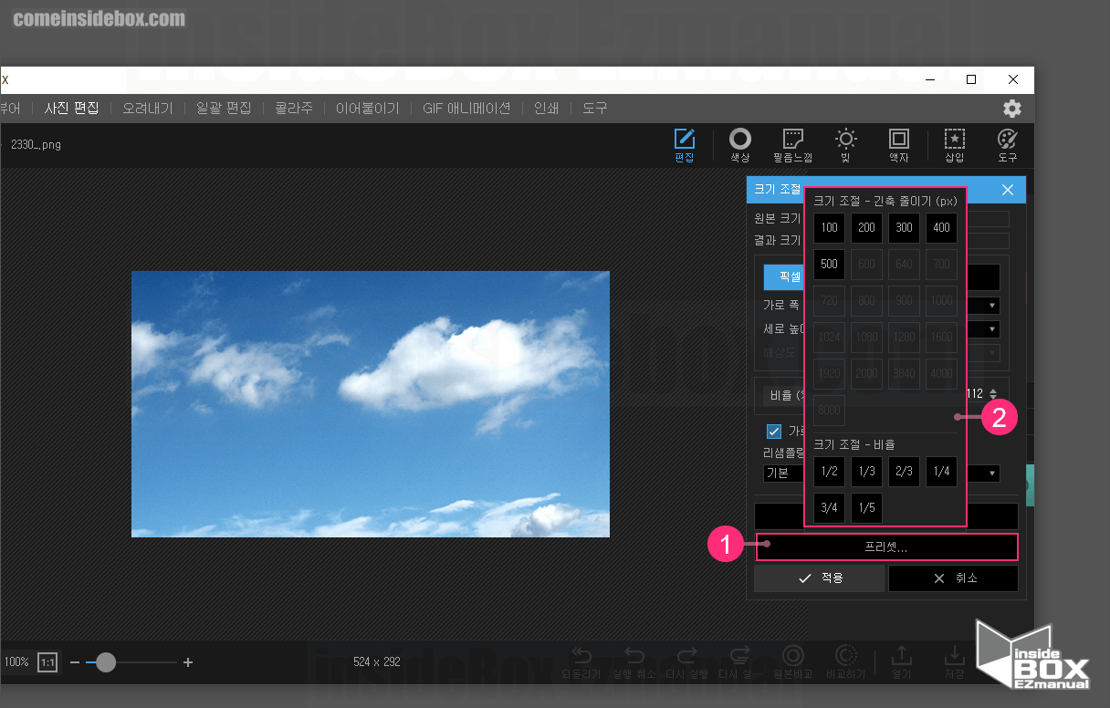
Task: Open settings with the gear icon
Action: 1012,109
